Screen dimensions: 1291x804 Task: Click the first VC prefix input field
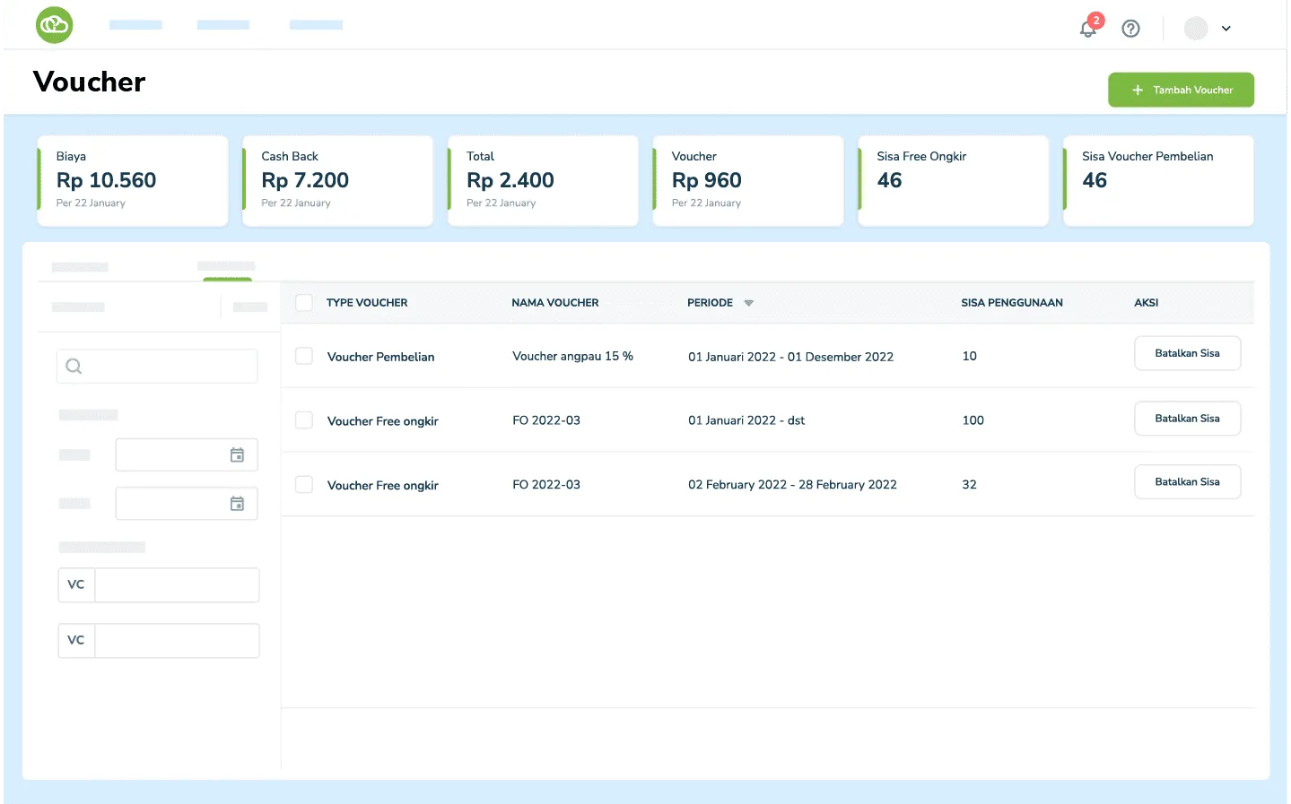(177, 585)
